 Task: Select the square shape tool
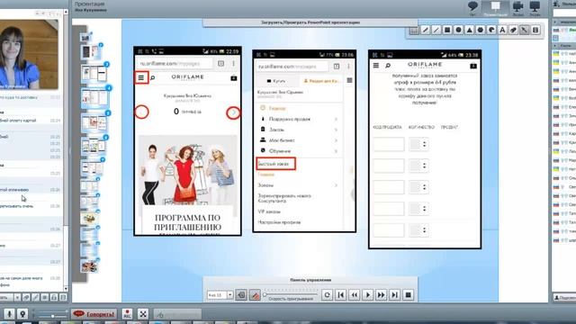click(447, 30)
